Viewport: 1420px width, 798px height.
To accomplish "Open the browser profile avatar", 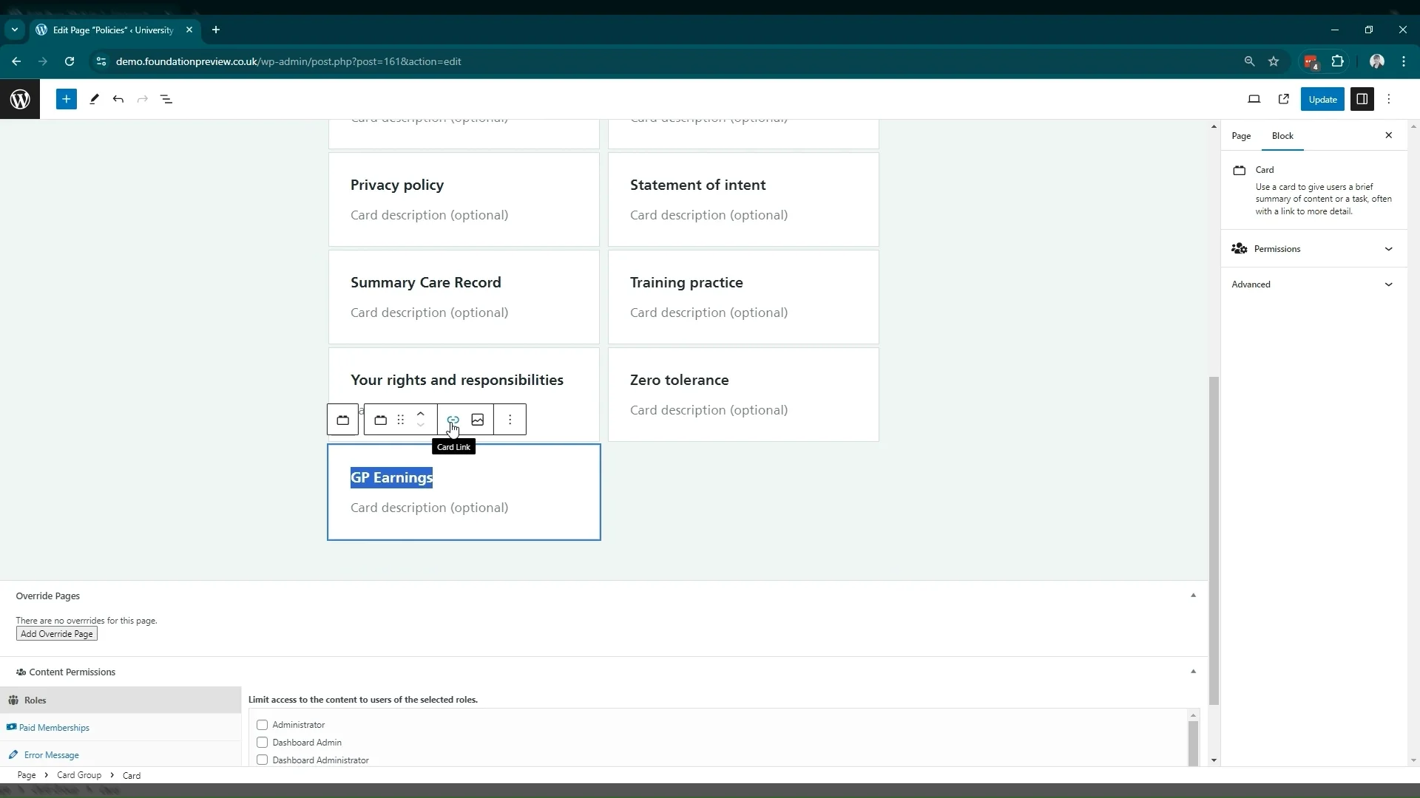I will tap(1377, 61).
